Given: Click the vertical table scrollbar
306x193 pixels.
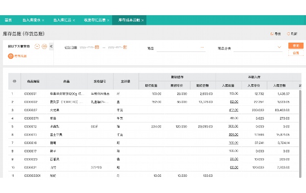Looking at the screenshot, I should [x=300, y=134].
